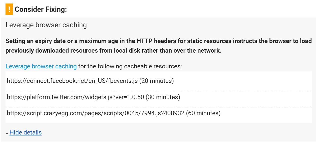This screenshot has height=142, width=316.
Task: Click "for the following cacheable resources:" text
Action: pos(130,66)
